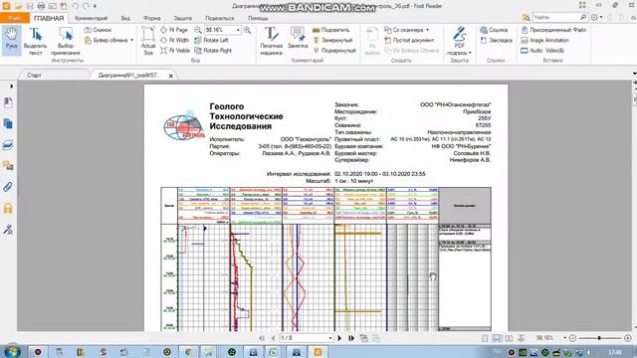This screenshot has width=637, height=358.
Task: Open the Файл menu
Action: (15, 18)
